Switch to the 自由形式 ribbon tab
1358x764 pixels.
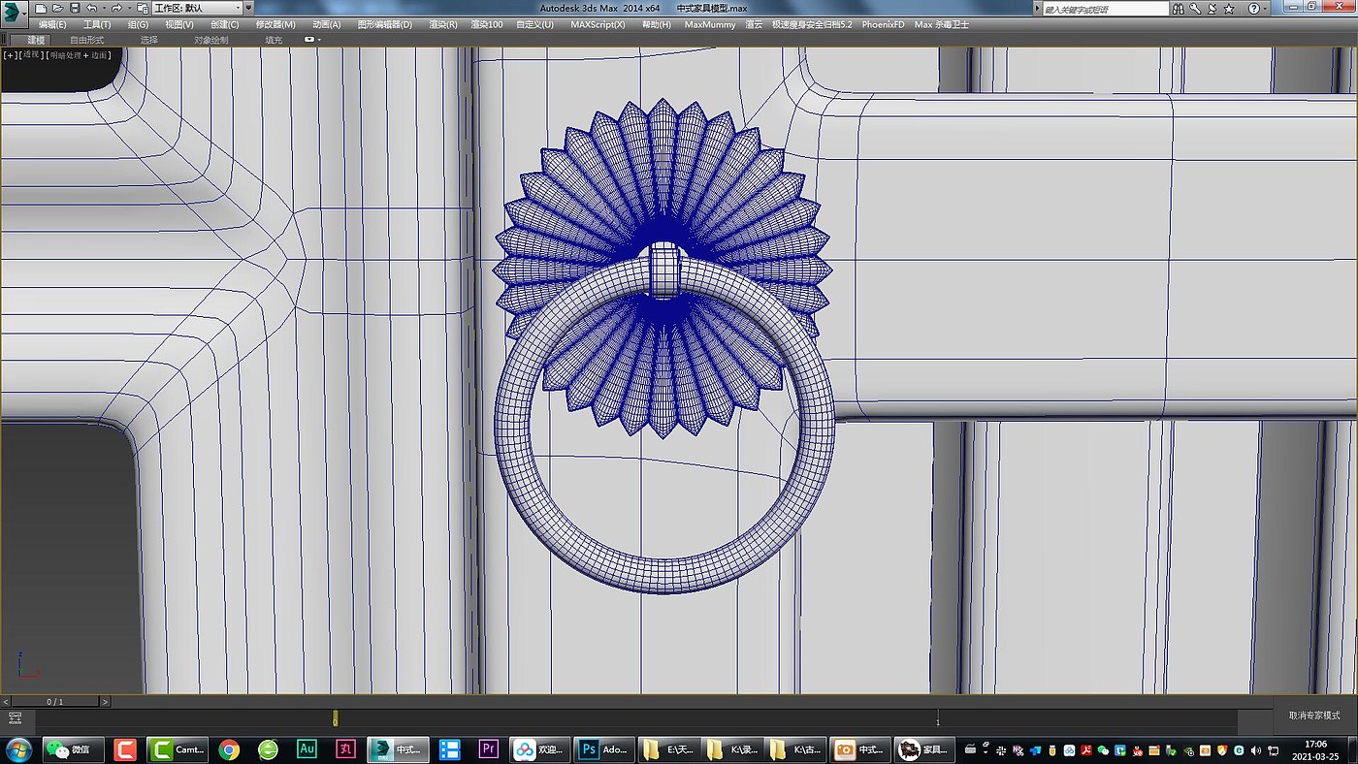pos(87,41)
